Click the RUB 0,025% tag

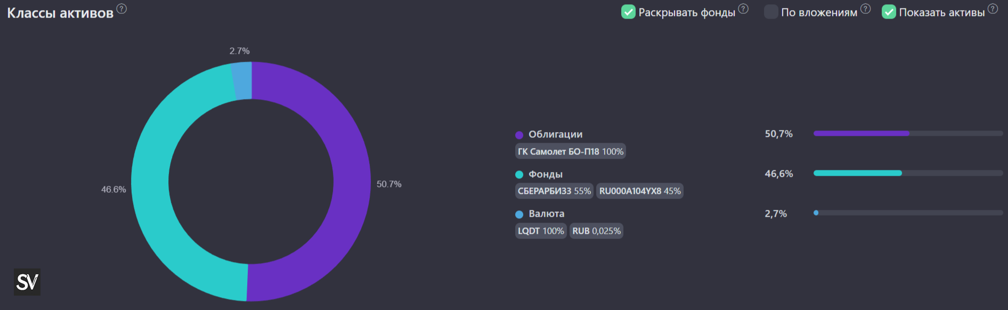[x=596, y=231]
